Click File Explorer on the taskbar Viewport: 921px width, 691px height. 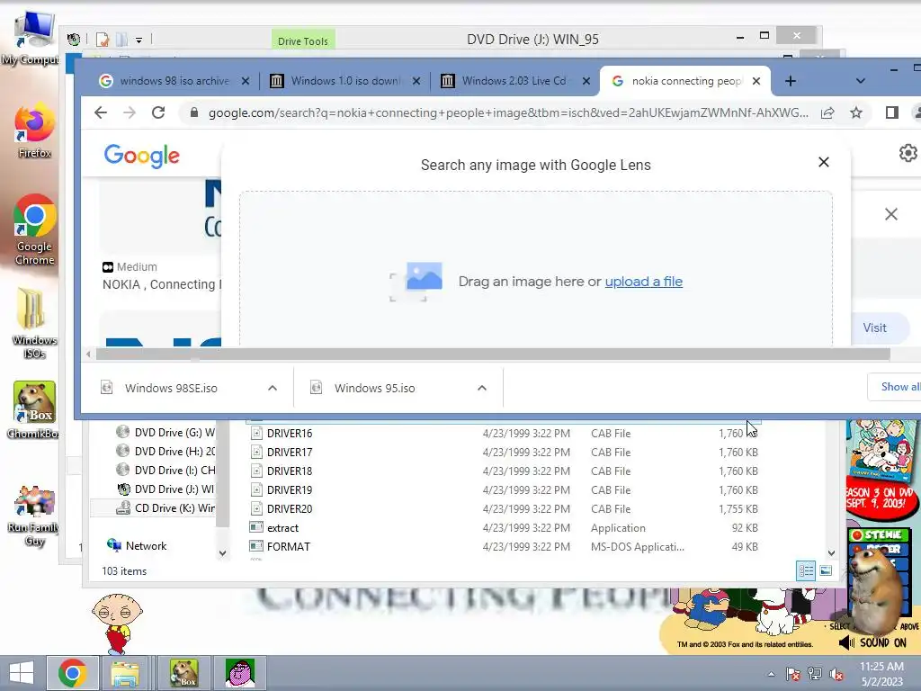tap(125, 673)
